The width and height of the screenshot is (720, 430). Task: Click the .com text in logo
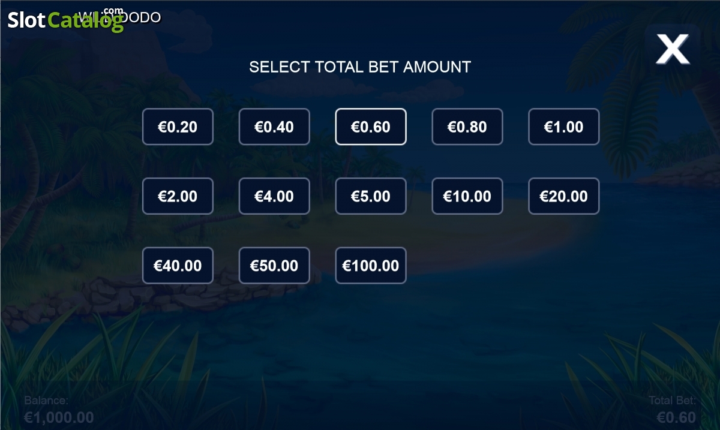[x=113, y=11]
